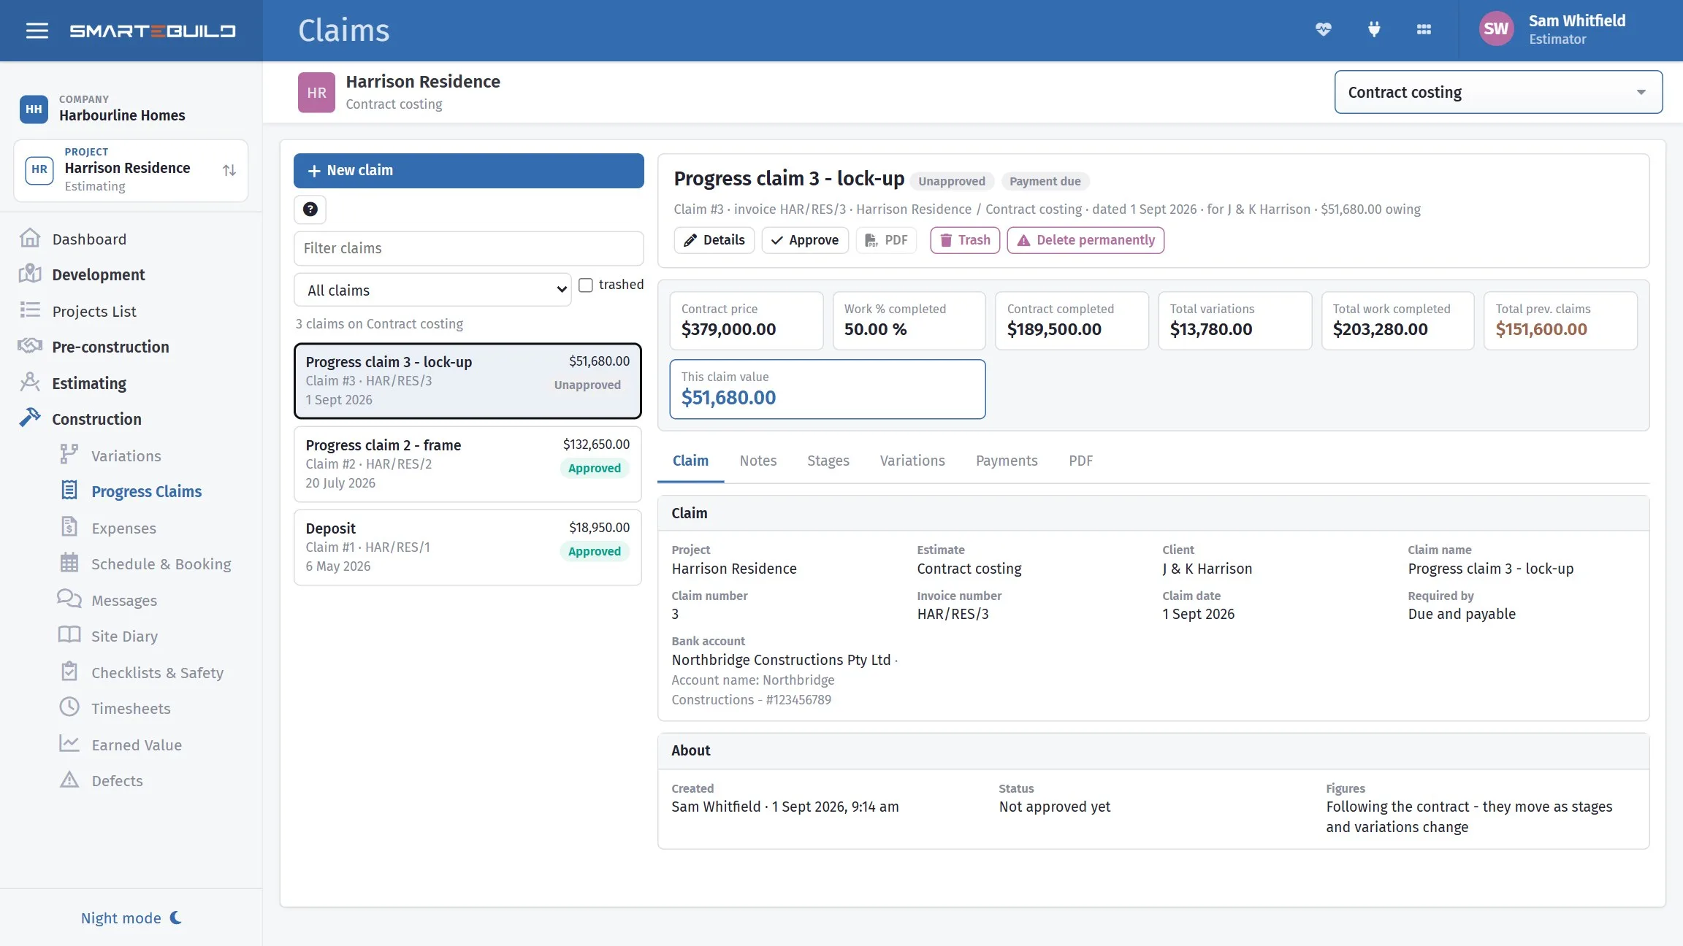
Task: Switch to the Stages tab
Action: point(828,461)
